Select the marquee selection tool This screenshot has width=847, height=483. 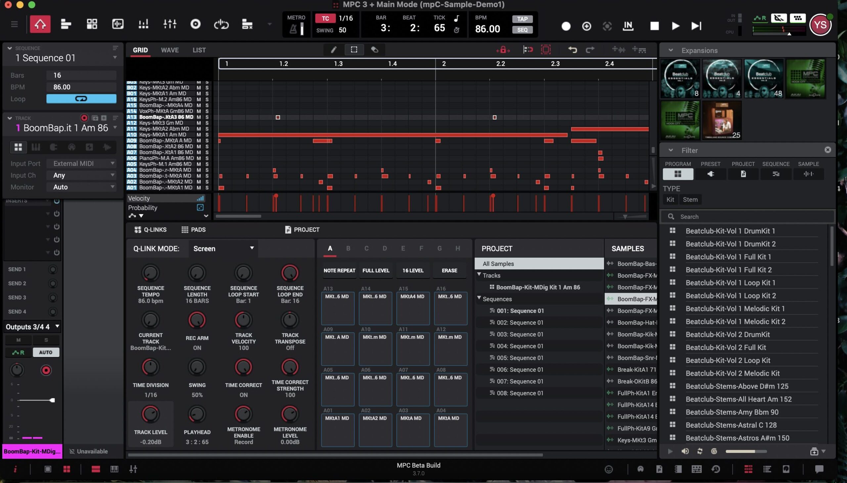click(x=354, y=50)
